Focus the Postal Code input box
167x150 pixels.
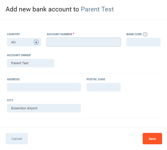103,87
